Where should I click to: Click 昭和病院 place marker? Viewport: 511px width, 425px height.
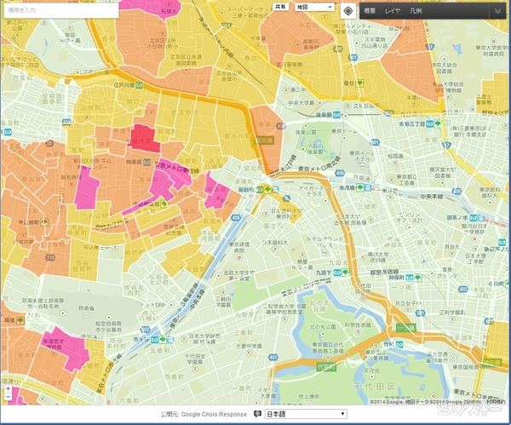71,184
